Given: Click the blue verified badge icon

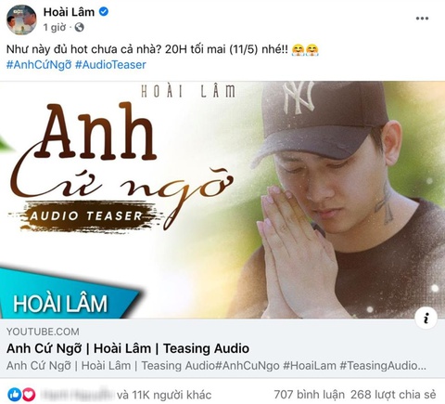Looking at the screenshot, I should [104, 12].
